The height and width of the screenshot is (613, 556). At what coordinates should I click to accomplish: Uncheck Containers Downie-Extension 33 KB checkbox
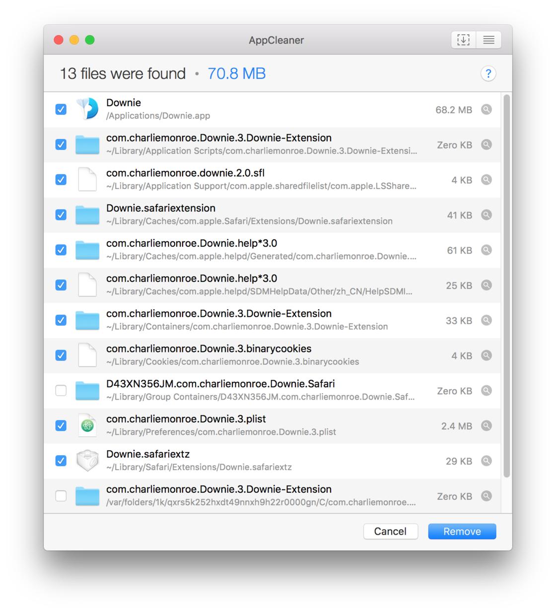[x=61, y=320]
